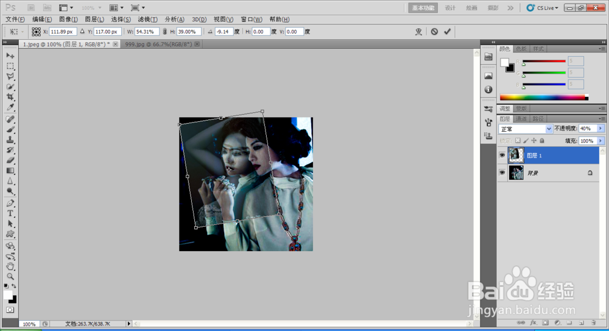Toggle Quick Mask mode icon

10,310
